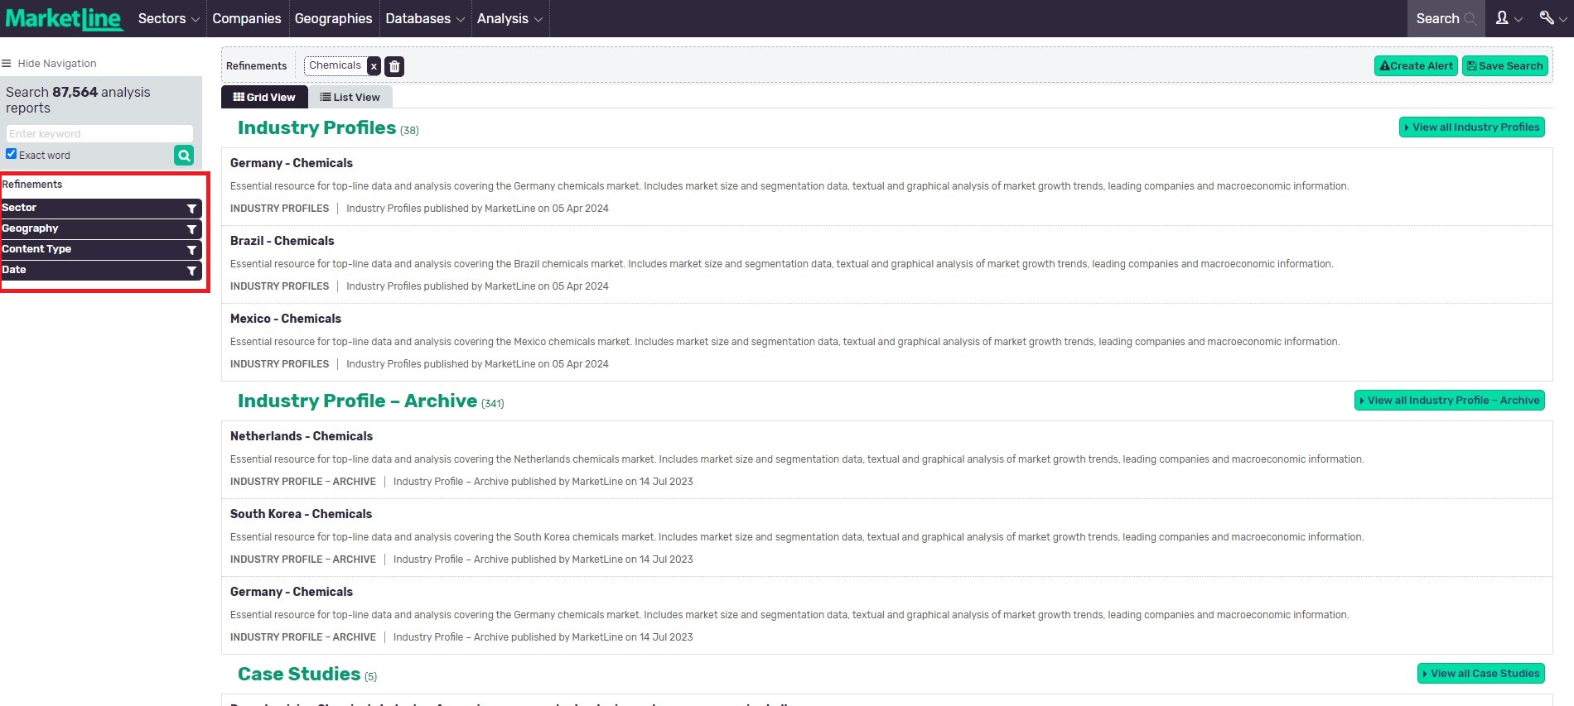Click the MarketLine logo

pos(65,18)
